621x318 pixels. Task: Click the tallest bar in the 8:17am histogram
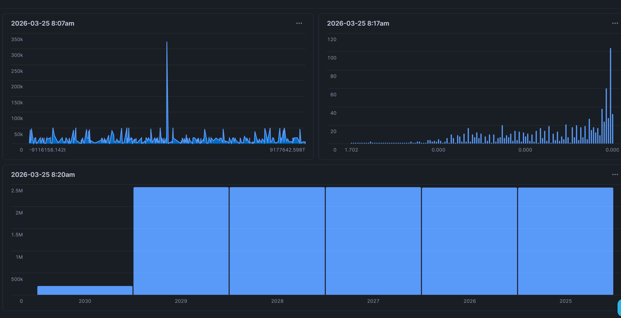(610, 96)
